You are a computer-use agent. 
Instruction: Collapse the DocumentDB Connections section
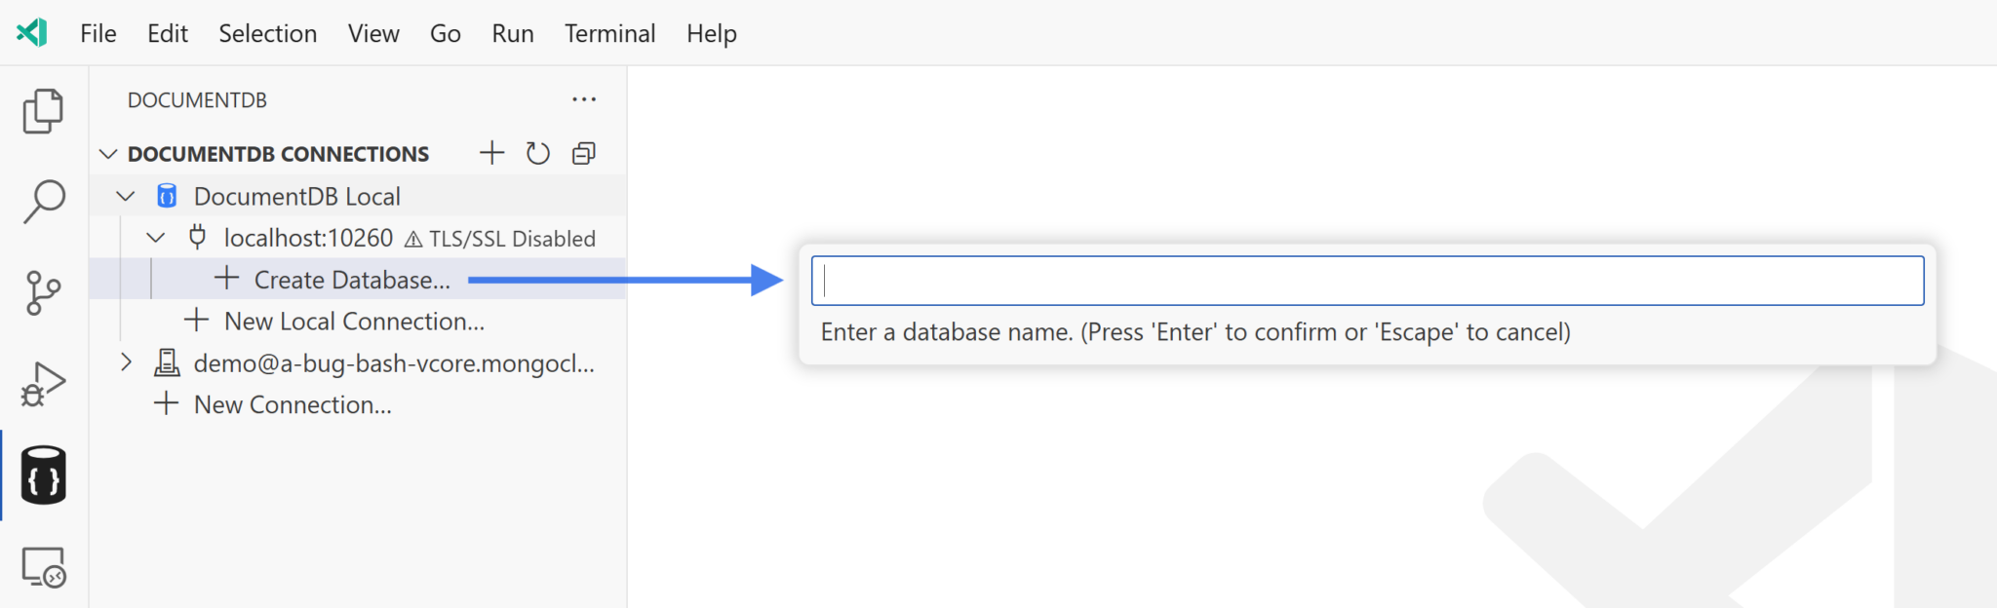[x=108, y=154]
